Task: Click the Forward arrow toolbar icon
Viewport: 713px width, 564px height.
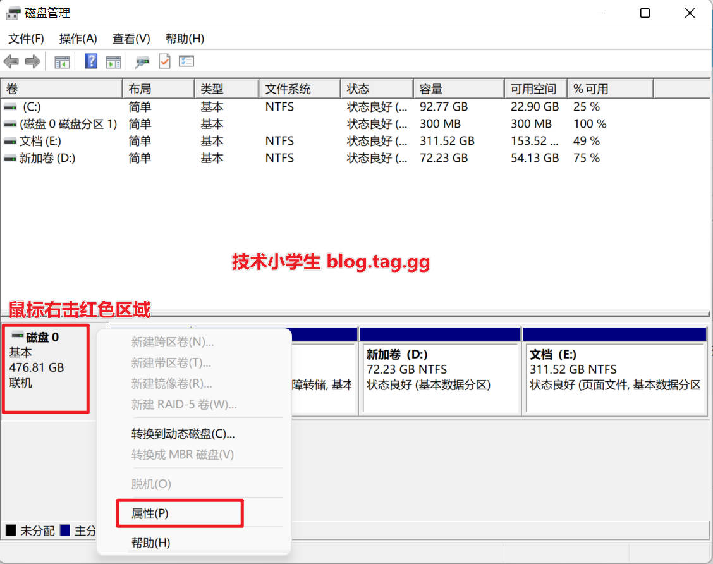Action: click(x=33, y=61)
